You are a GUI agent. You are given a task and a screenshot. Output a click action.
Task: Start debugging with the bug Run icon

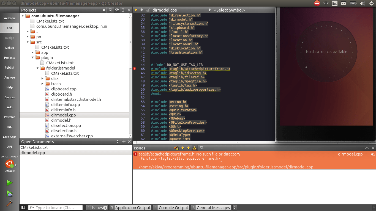pos(9,193)
